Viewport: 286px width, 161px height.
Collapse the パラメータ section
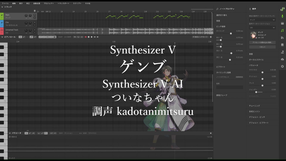pos(10,133)
